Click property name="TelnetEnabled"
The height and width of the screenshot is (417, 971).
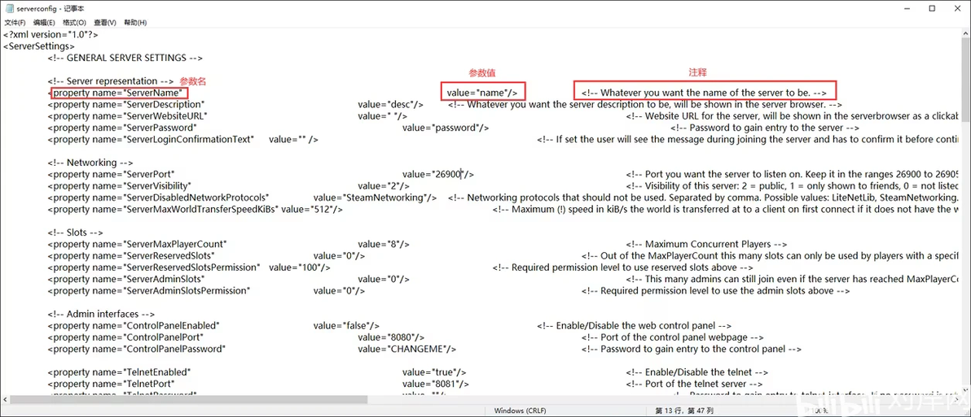point(120,372)
